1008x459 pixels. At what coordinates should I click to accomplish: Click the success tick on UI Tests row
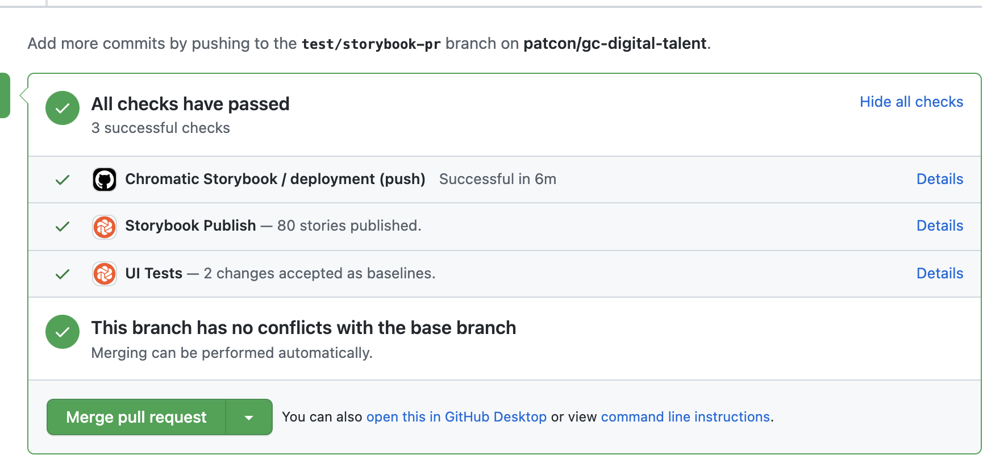click(63, 274)
